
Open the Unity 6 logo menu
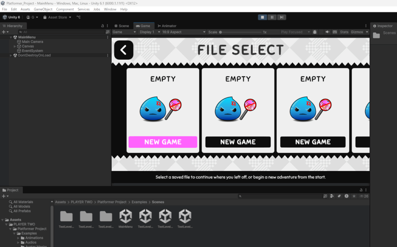(11, 17)
